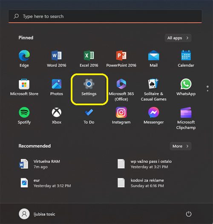The height and width of the screenshot is (224, 213).
Task: Launch Word 2016
Action: coord(57,59)
